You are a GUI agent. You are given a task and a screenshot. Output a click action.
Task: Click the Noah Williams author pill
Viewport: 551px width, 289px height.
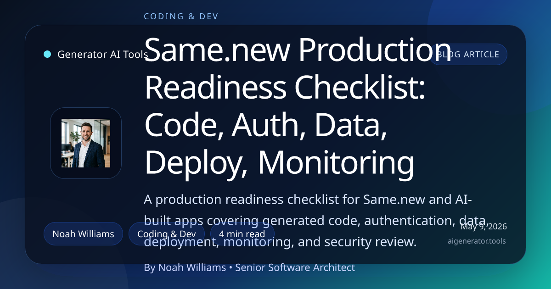83,234
